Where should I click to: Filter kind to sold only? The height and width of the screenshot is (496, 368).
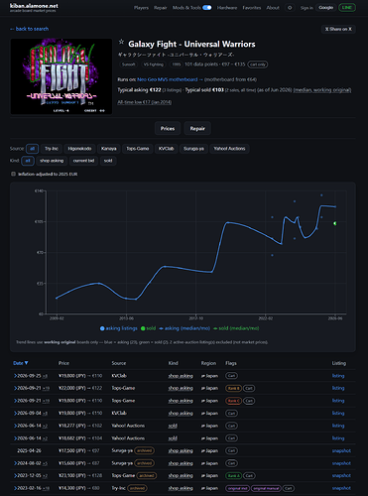(108, 161)
